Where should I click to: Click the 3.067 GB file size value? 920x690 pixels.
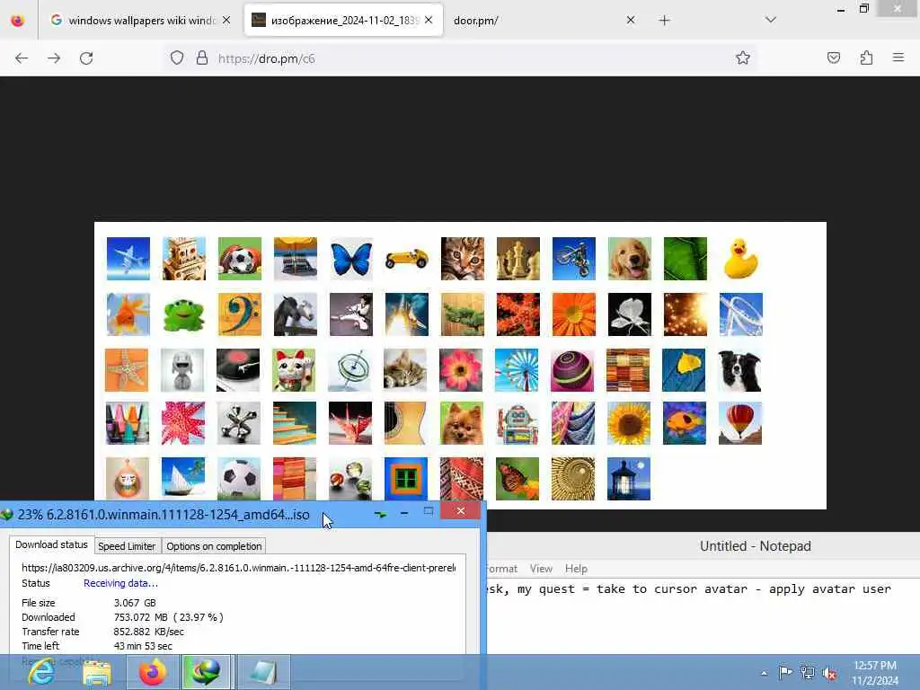click(x=135, y=603)
